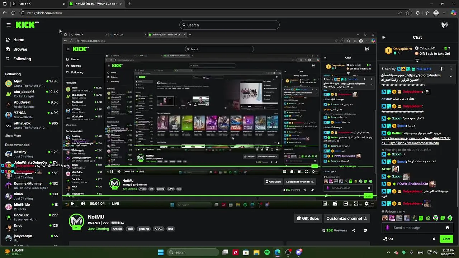Screen dimensions: 459x258
Task: Open YZNSA Marvel Rivals channel
Action: click(x=32, y=115)
